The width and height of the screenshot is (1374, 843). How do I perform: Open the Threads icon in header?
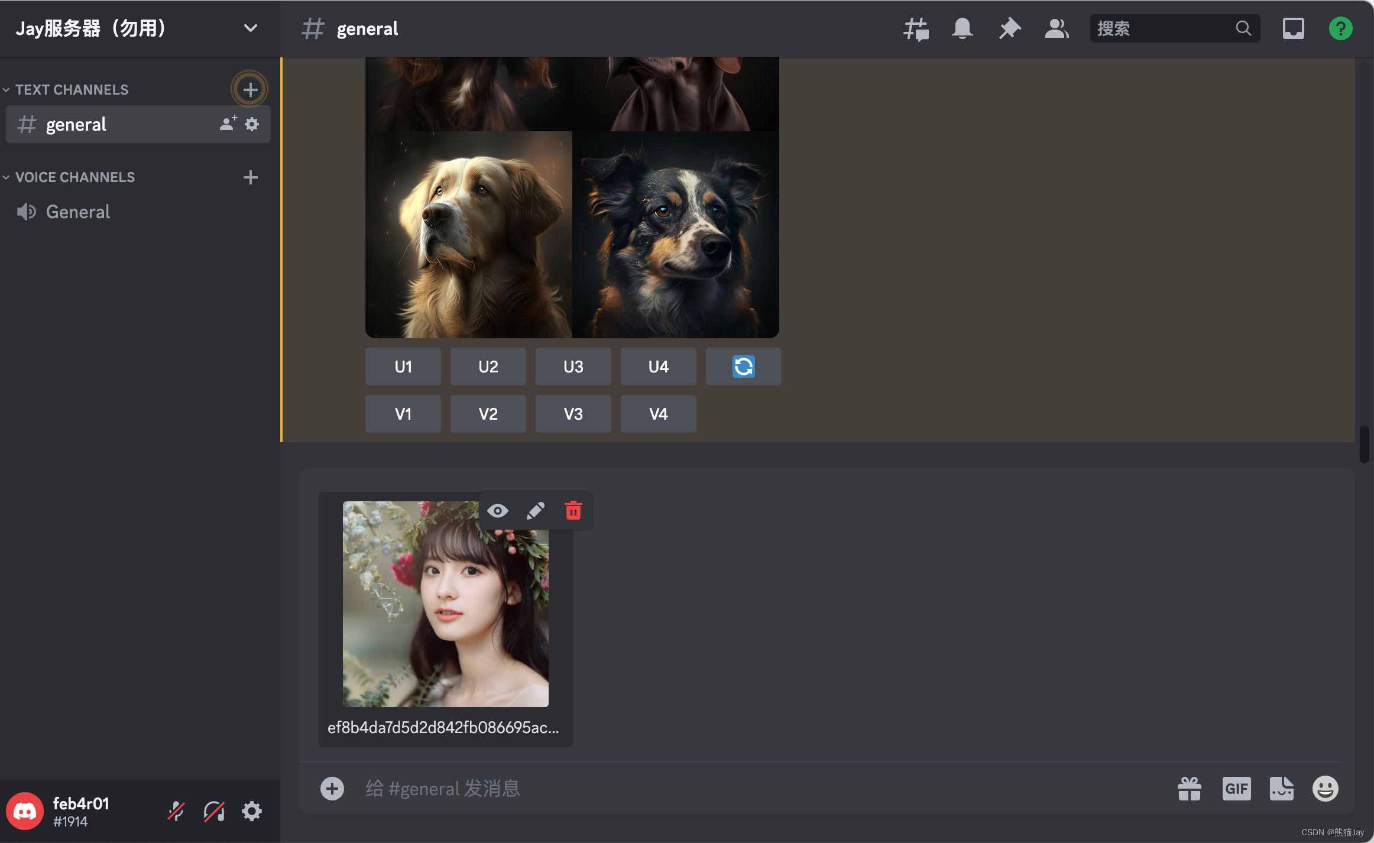[916, 28]
